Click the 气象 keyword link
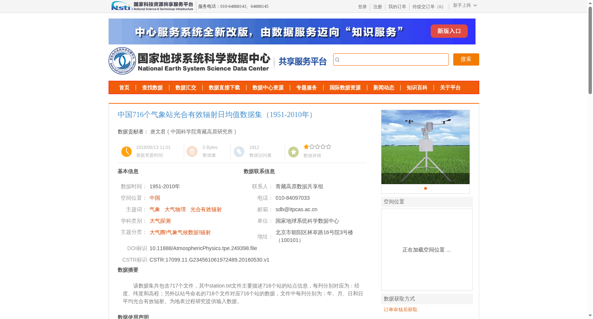593x319 pixels. (155, 209)
